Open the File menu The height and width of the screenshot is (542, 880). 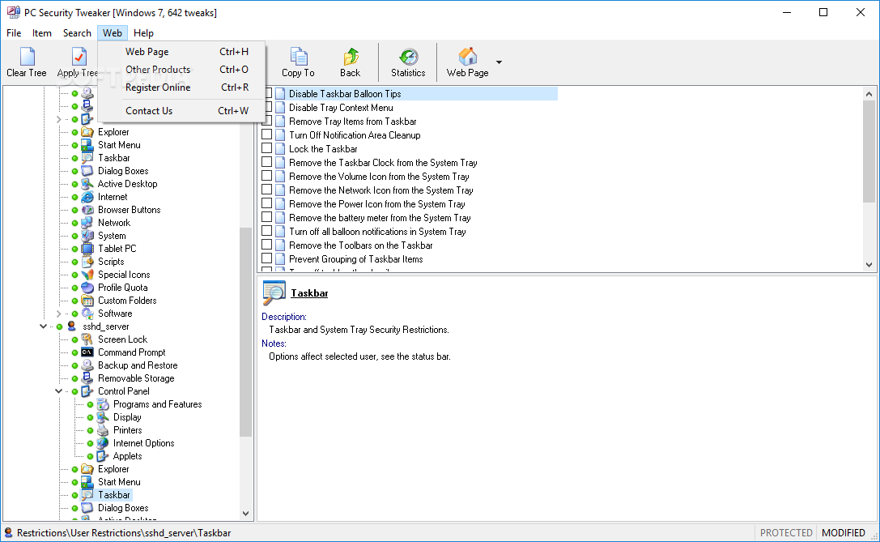(14, 33)
